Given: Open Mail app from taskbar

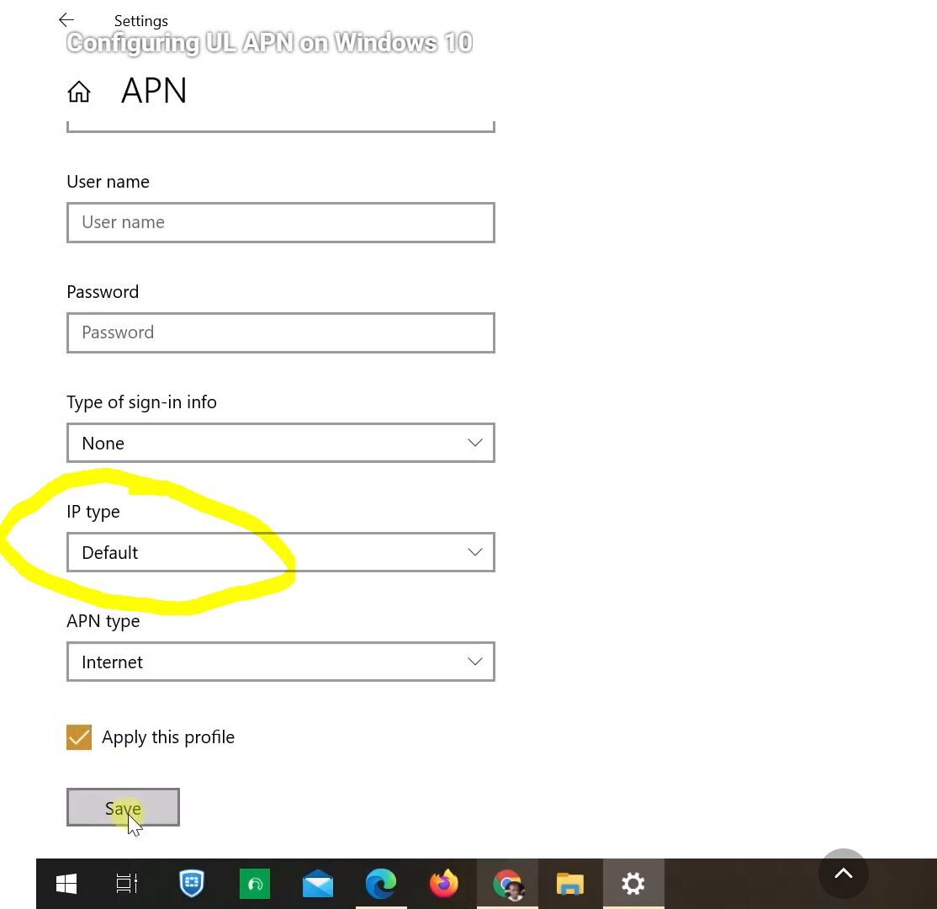Looking at the screenshot, I should (x=318, y=883).
